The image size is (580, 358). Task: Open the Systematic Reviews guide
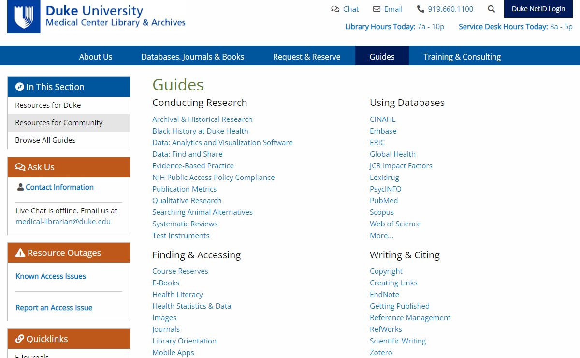185,224
